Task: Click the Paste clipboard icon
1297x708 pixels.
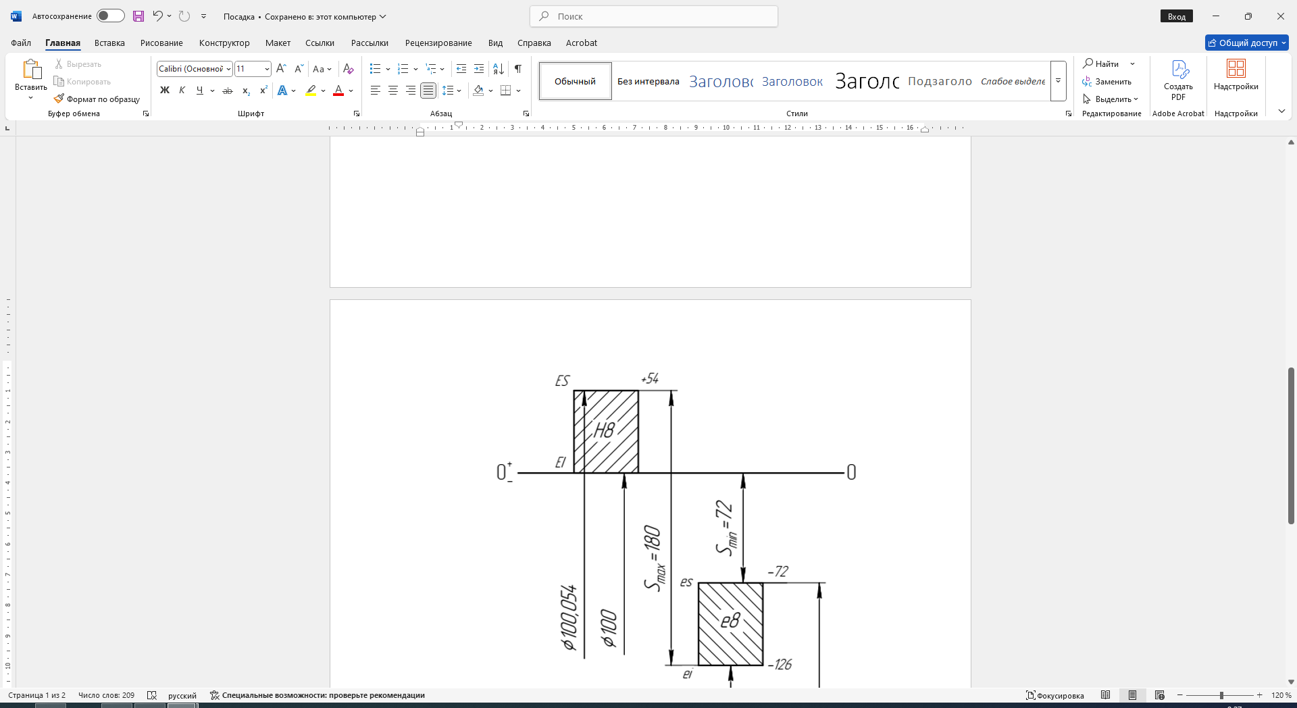Action: click(x=31, y=70)
